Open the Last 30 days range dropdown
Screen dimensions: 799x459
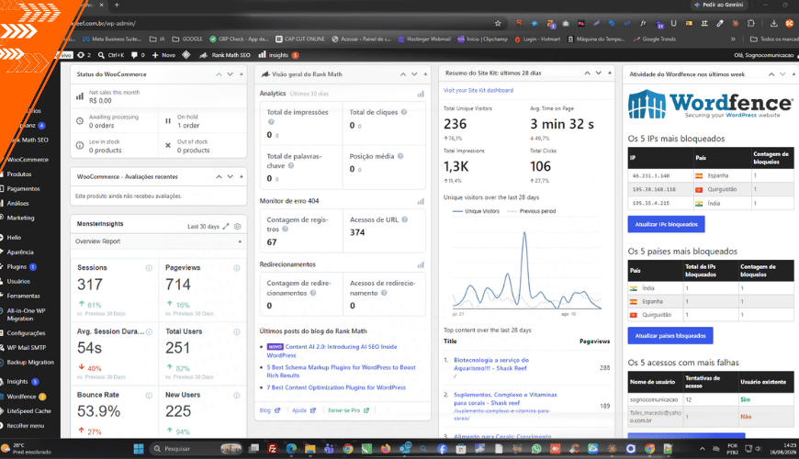coord(203,227)
